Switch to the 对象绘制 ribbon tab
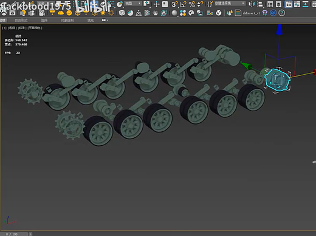This screenshot has height=237, width=316. click(67, 20)
